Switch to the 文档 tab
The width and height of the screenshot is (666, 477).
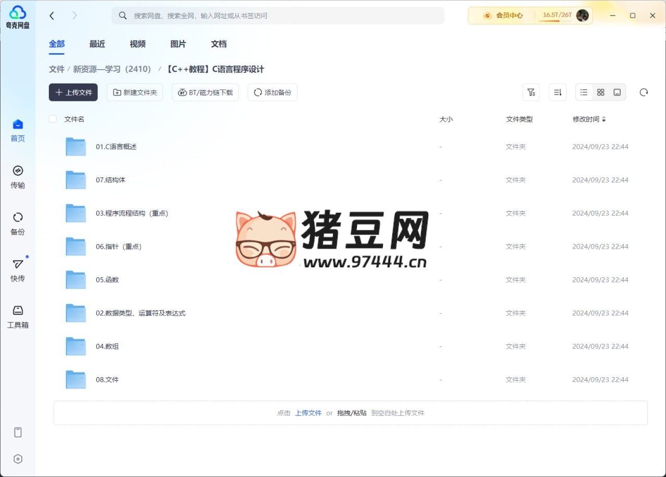pos(219,44)
